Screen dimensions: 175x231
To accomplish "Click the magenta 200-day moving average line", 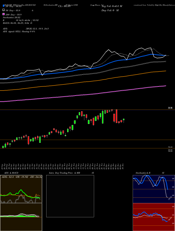I will click(x=83, y=95).
